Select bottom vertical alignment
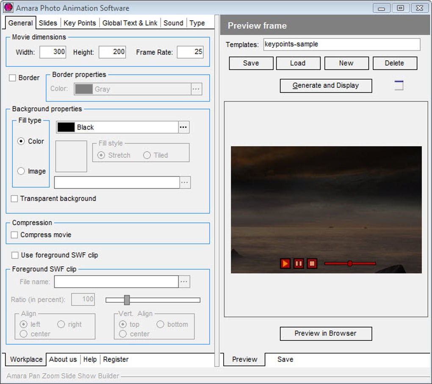The width and height of the screenshot is (432, 384). coord(161,324)
